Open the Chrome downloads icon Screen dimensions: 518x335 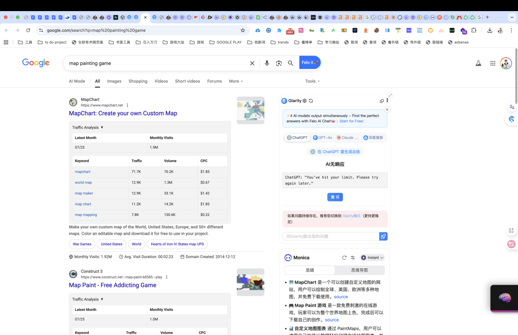click(x=490, y=30)
